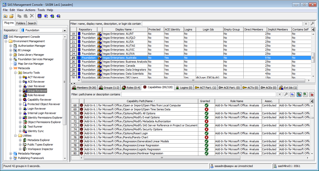Switch to the Search tab
The width and height of the screenshot is (319, 171).
point(32,23)
